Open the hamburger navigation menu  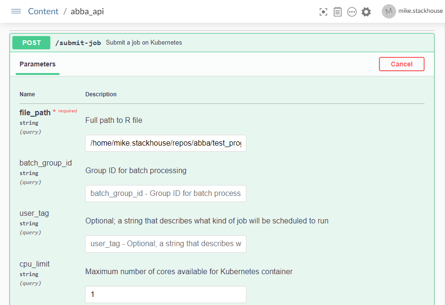pyautogui.click(x=16, y=11)
